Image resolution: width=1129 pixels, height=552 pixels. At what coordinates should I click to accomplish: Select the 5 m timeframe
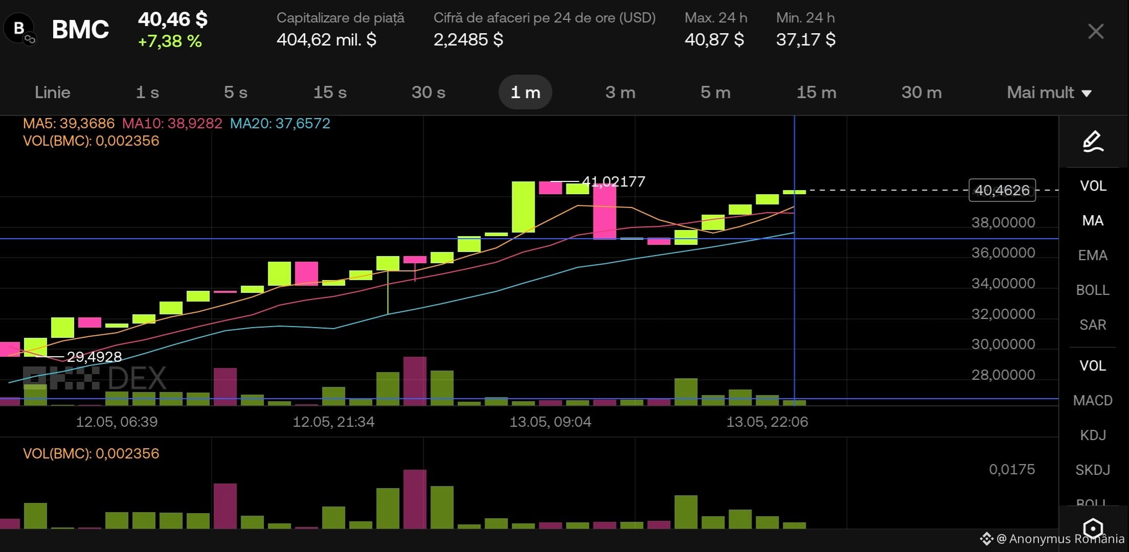click(715, 93)
